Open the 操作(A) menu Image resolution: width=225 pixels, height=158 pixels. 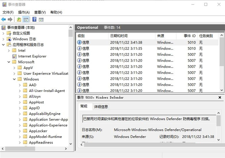click(x=24, y=12)
